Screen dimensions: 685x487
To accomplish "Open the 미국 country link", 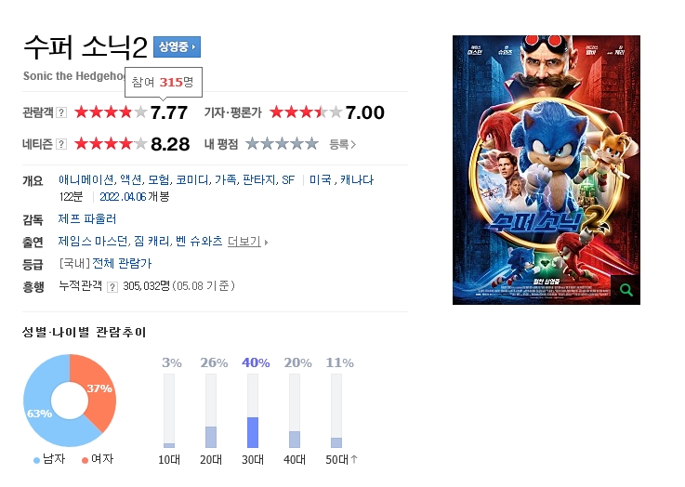I will coord(321,180).
